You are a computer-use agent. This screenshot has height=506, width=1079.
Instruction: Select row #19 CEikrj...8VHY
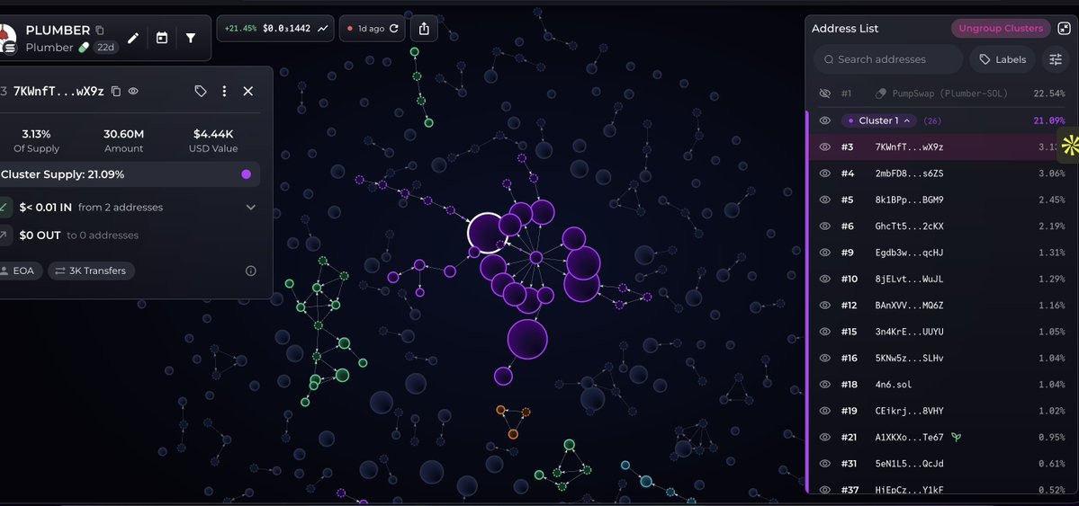click(943, 411)
